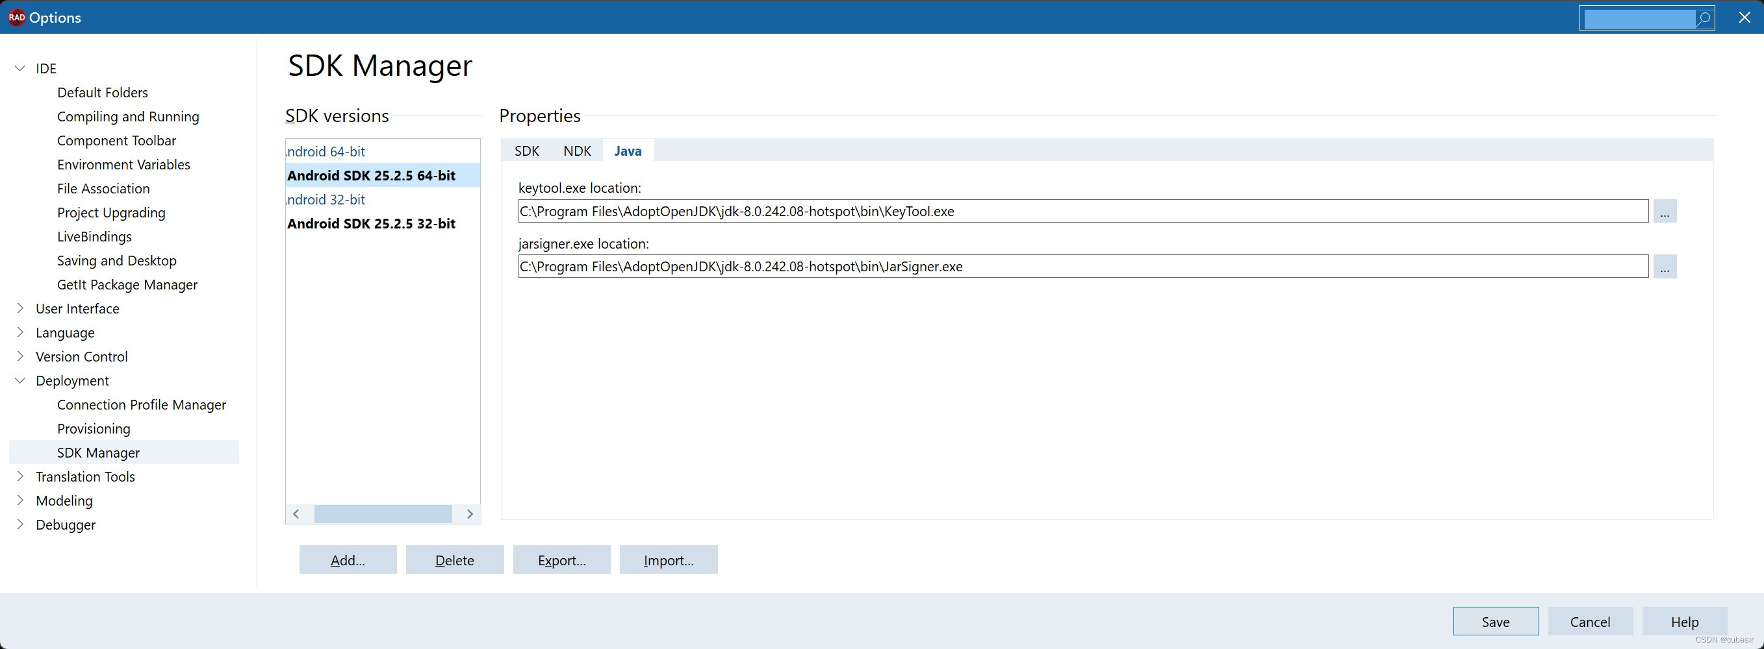The width and height of the screenshot is (1764, 649).
Task: Expand the Language node
Action: 20,332
